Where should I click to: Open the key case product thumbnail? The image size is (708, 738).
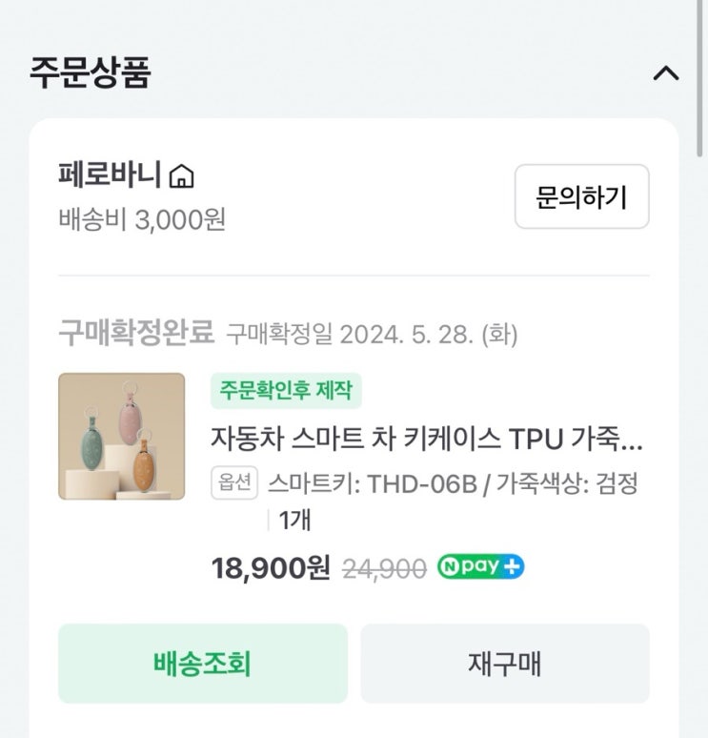tap(121, 437)
